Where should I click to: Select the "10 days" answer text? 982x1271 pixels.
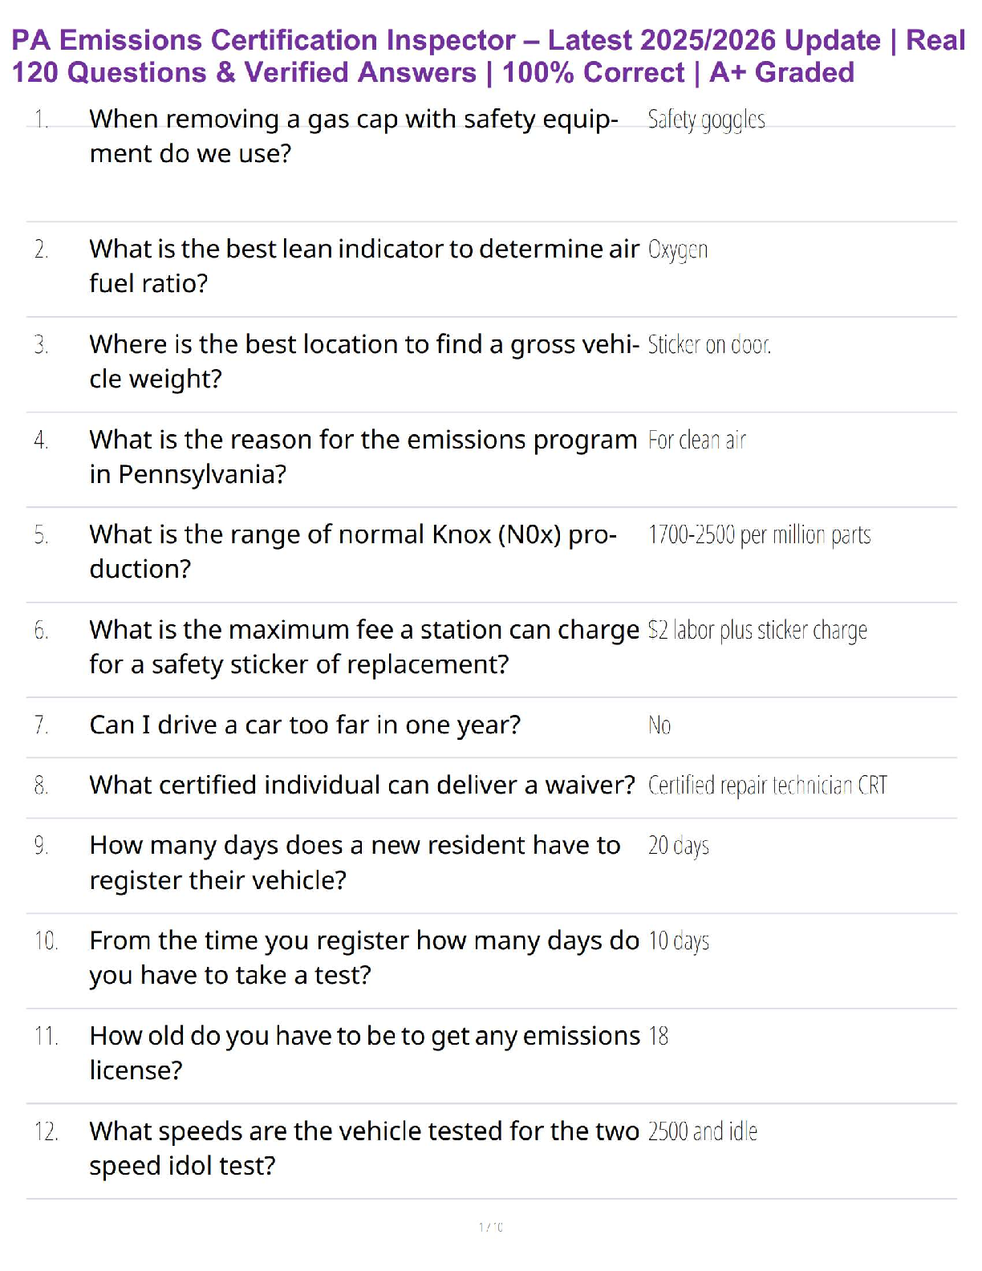coord(678,940)
